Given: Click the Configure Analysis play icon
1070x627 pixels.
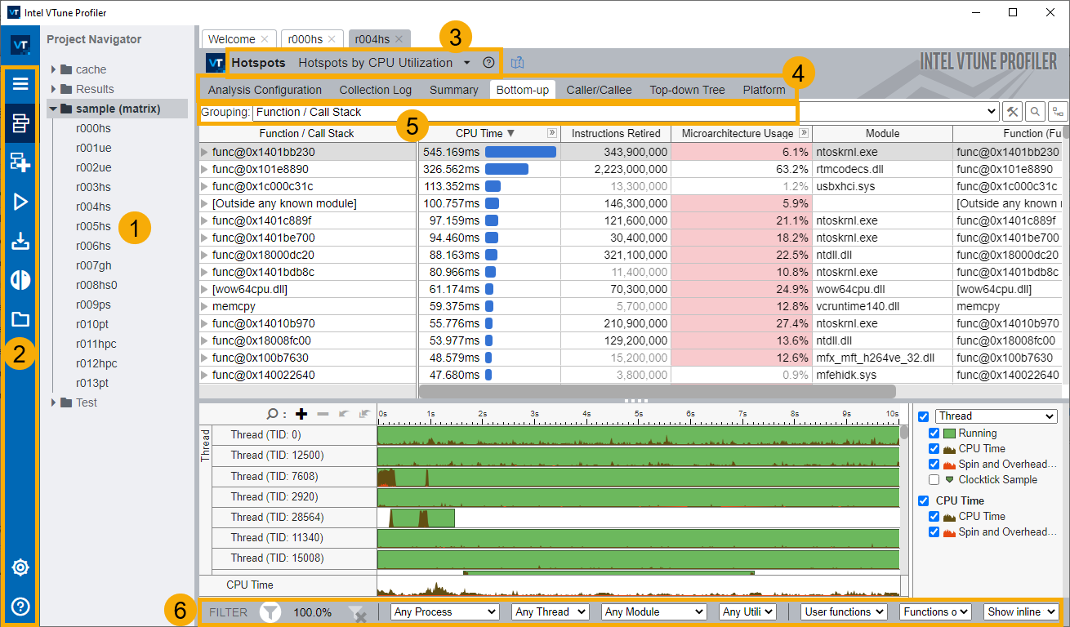Looking at the screenshot, I should [20, 202].
